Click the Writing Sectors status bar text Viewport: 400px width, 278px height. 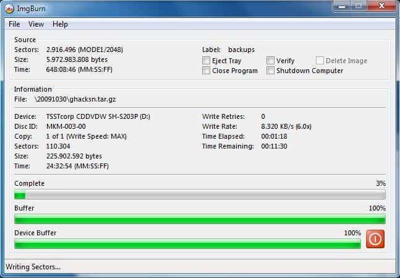pyautogui.click(x=33, y=267)
